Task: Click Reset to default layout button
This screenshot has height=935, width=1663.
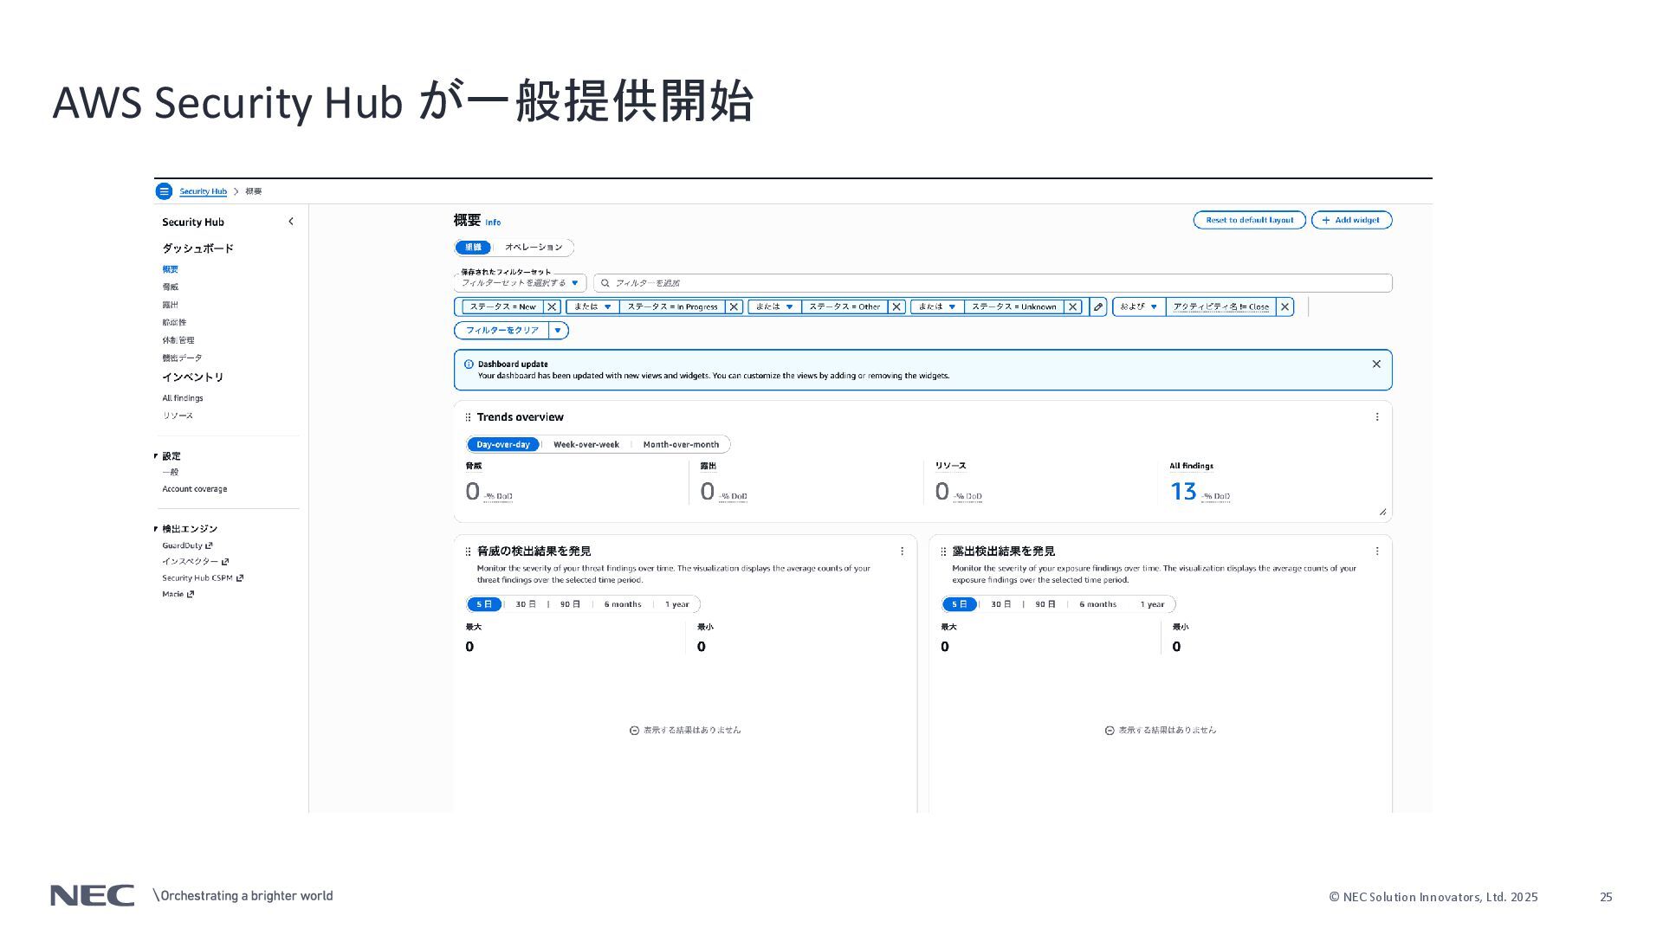Action: pyautogui.click(x=1249, y=220)
